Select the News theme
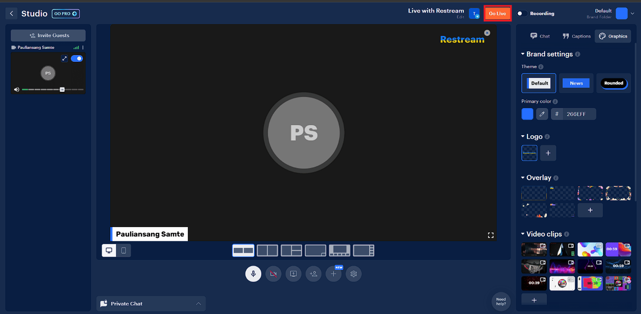The image size is (641, 314). pos(576,83)
